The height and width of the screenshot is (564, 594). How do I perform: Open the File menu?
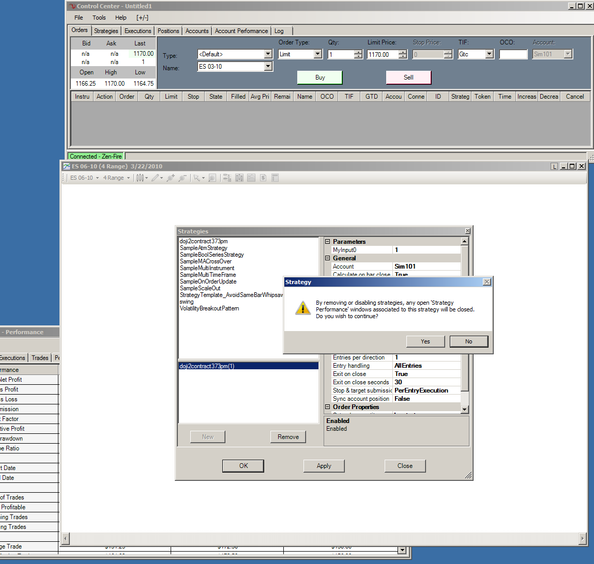tap(79, 18)
